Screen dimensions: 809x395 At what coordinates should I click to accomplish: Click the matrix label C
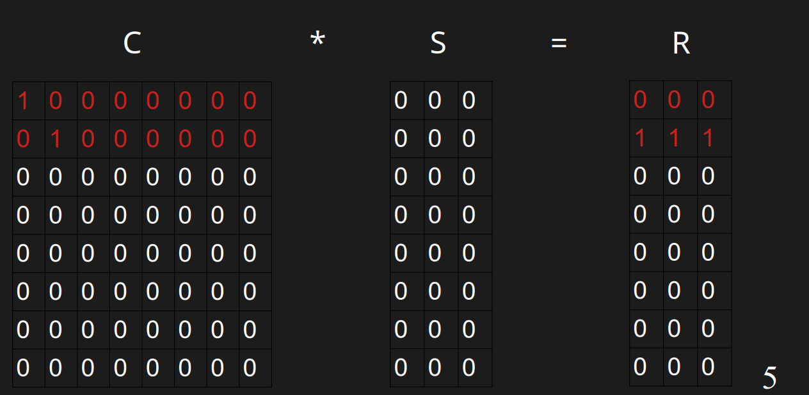click(x=132, y=43)
